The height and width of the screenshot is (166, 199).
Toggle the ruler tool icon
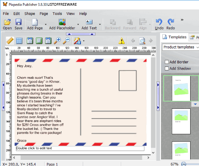pos(10,41)
